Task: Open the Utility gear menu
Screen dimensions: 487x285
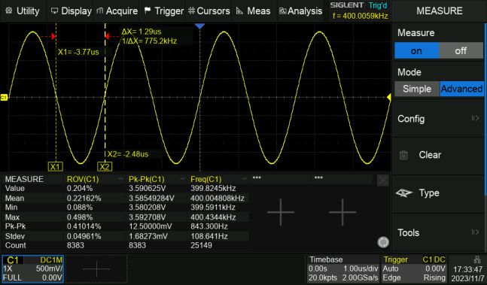Action: click(9, 11)
